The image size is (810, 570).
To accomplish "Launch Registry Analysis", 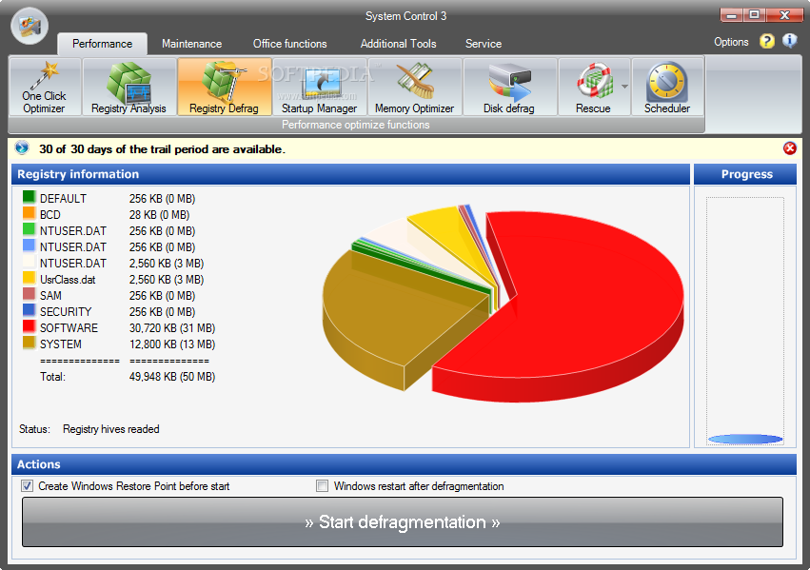I will coord(129,87).
